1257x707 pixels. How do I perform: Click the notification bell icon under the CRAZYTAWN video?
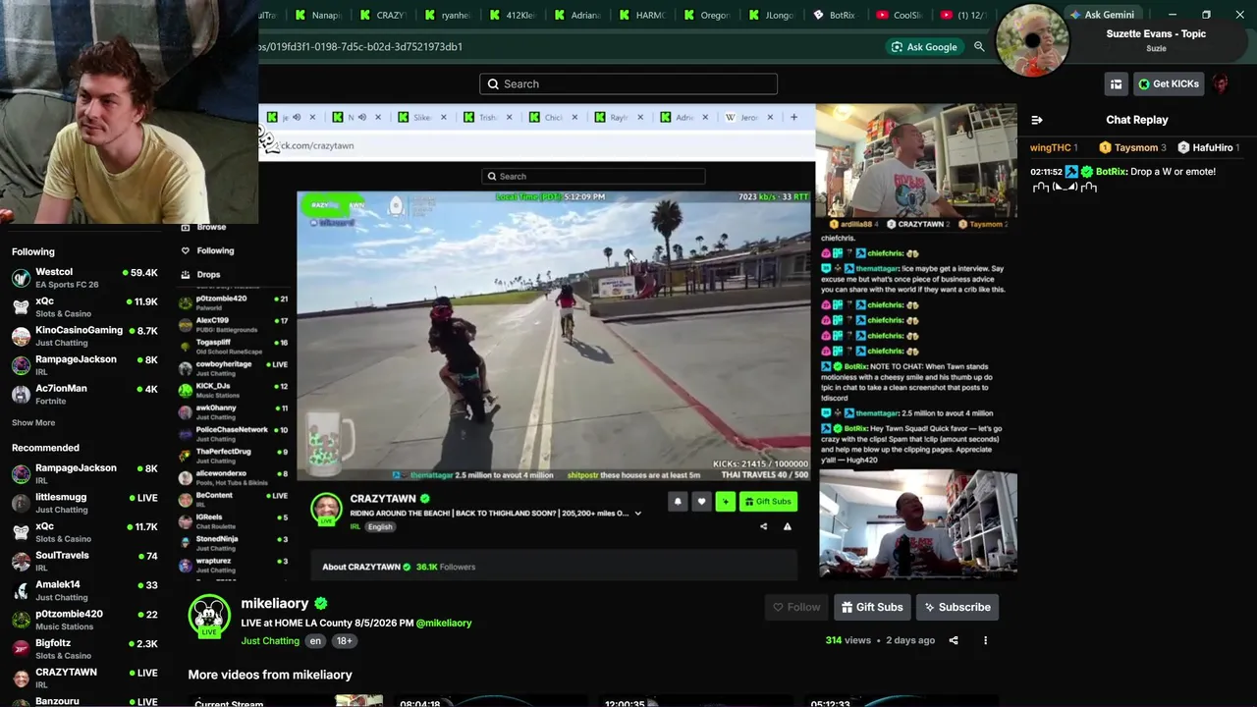point(678,502)
